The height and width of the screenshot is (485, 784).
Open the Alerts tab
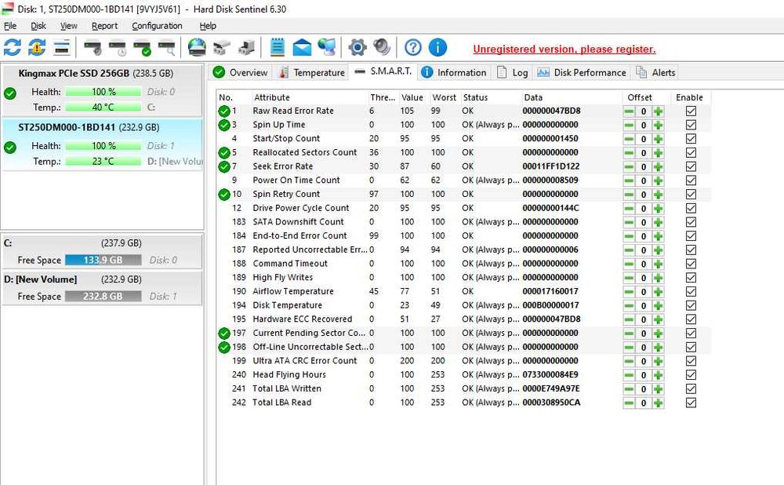(x=655, y=72)
